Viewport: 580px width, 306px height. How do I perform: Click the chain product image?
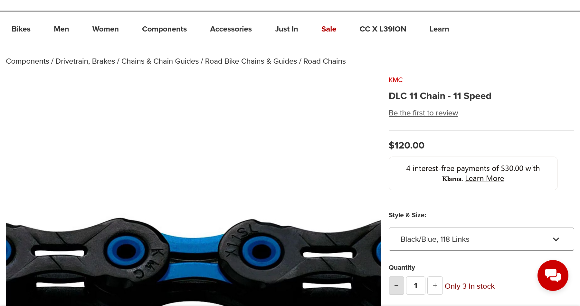(x=193, y=261)
